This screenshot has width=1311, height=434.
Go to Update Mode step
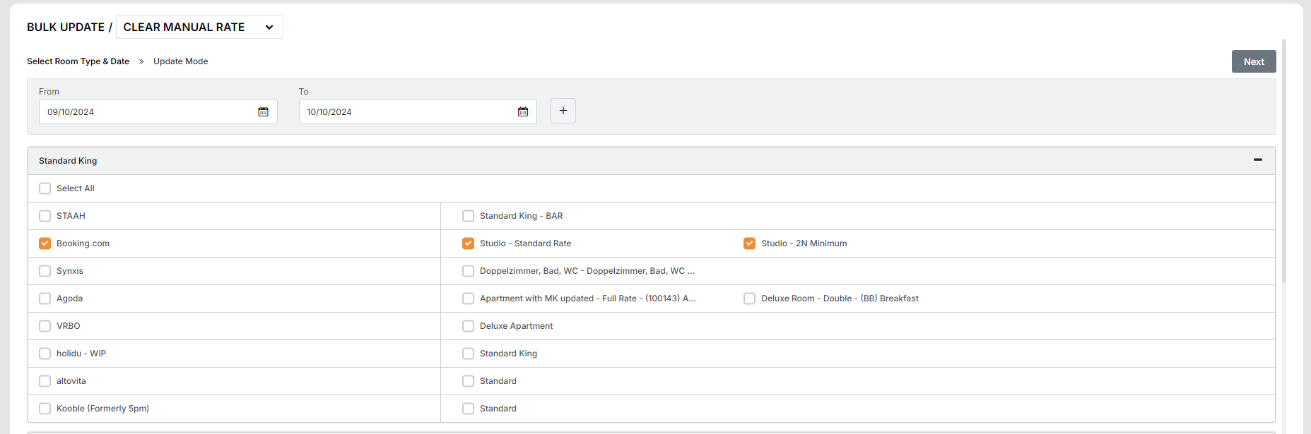[180, 61]
